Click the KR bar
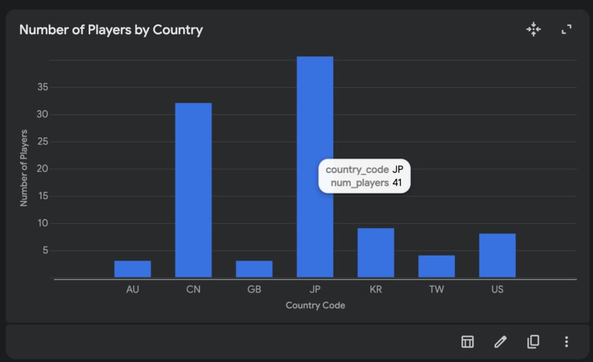Screen dimensions: 593x362 point(376,253)
